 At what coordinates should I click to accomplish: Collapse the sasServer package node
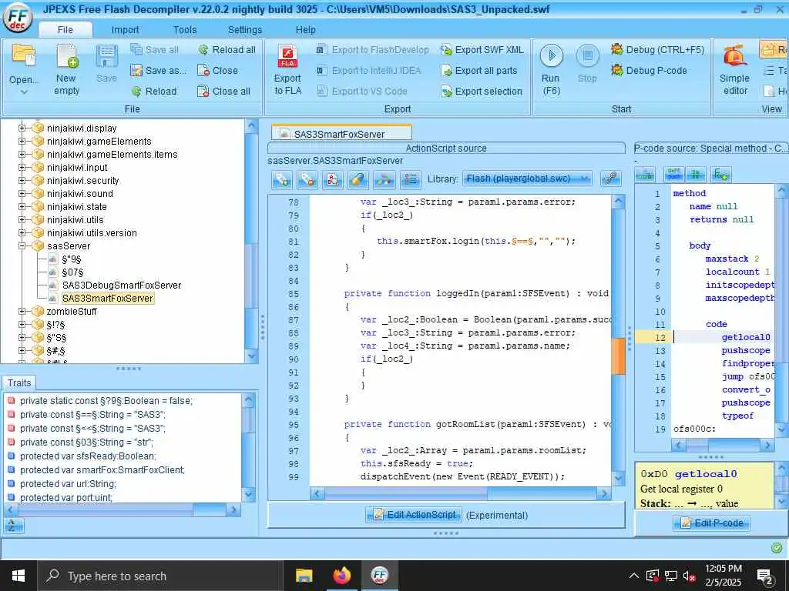[22, 246]
